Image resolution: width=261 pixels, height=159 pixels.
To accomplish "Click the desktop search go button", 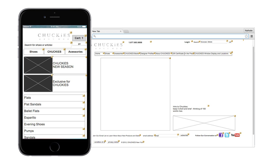I will pyautogui.click(x=230, y=42).
